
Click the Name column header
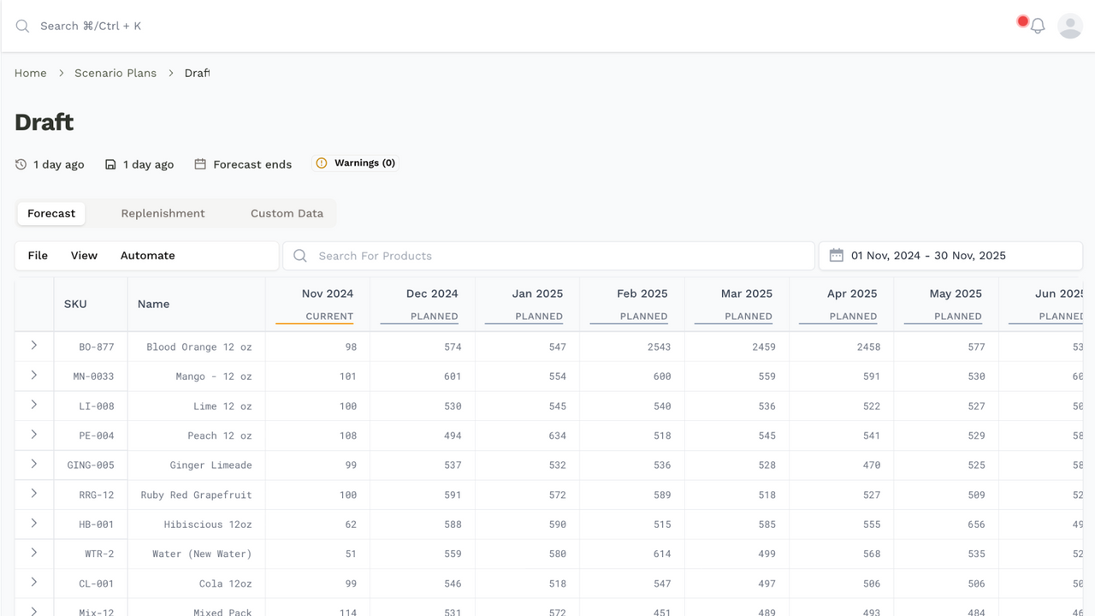pyautogui.click(x=196, y=304)
